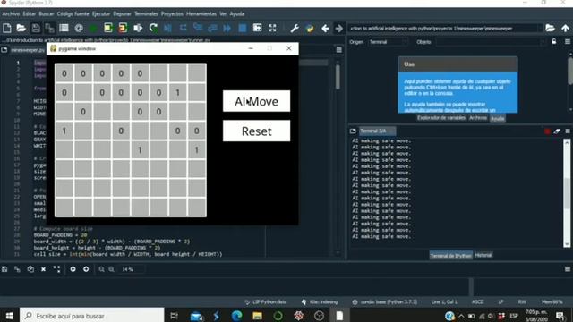The width and height of the screenshot is (573, 322).
Task: Click the console tab browse icon
Action: click(x=353, y=131)
